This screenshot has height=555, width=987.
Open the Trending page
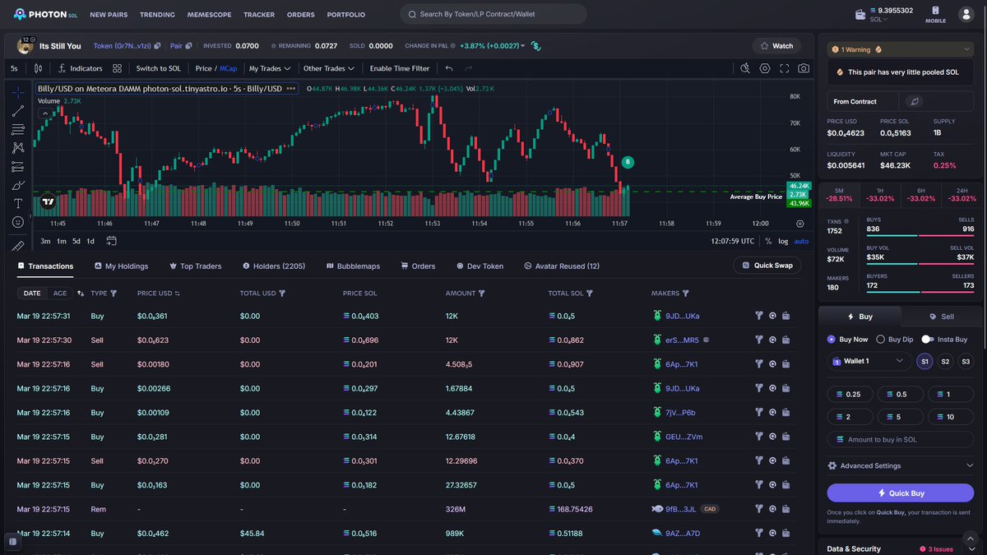[x=157, y=15]
